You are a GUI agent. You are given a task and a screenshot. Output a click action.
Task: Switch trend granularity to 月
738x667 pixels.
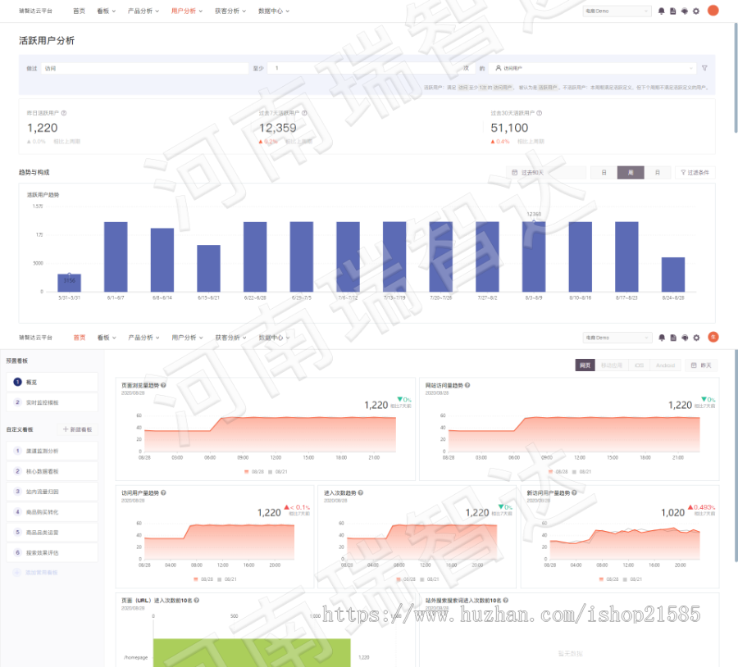pyautogui.click(x=658, y=173)
